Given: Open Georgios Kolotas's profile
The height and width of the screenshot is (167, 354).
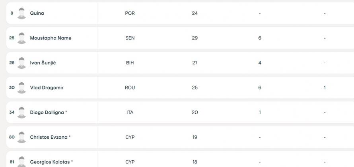Looking at the screenshot, I should point(51,162).
